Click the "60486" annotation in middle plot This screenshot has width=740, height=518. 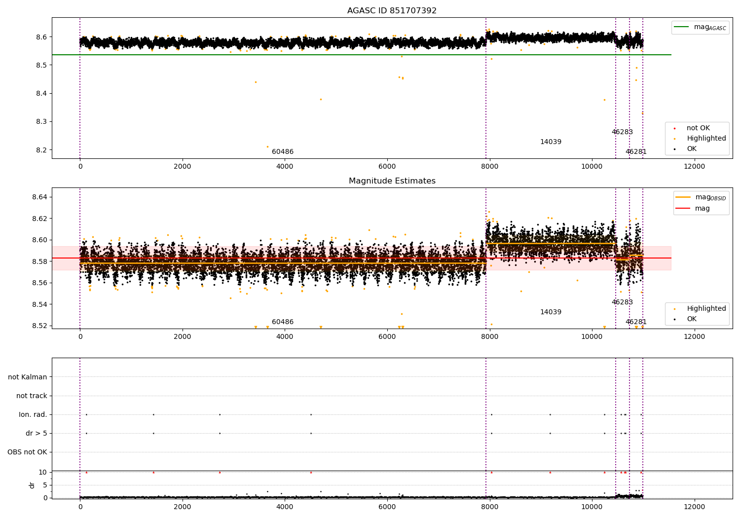click(x=283, y=322)
